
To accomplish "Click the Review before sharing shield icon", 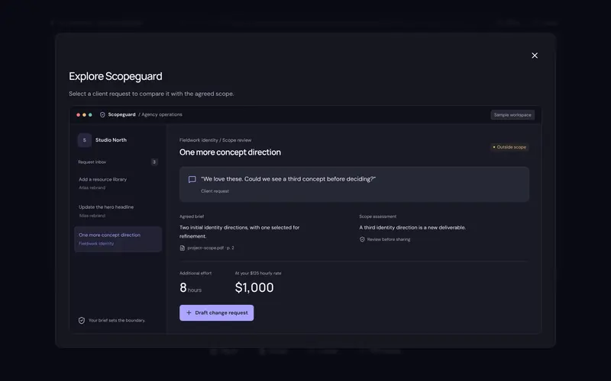I will [362, 239].
